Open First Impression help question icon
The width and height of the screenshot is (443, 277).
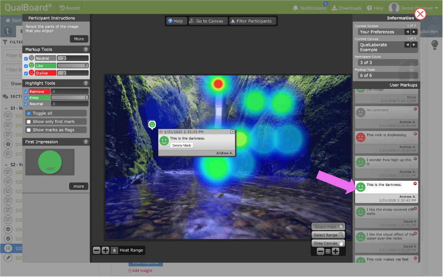pos(86,142)
